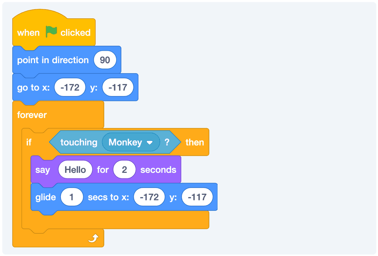Edit the go to x value -172
Screen dimensions: 378x256
click(70, 87)
